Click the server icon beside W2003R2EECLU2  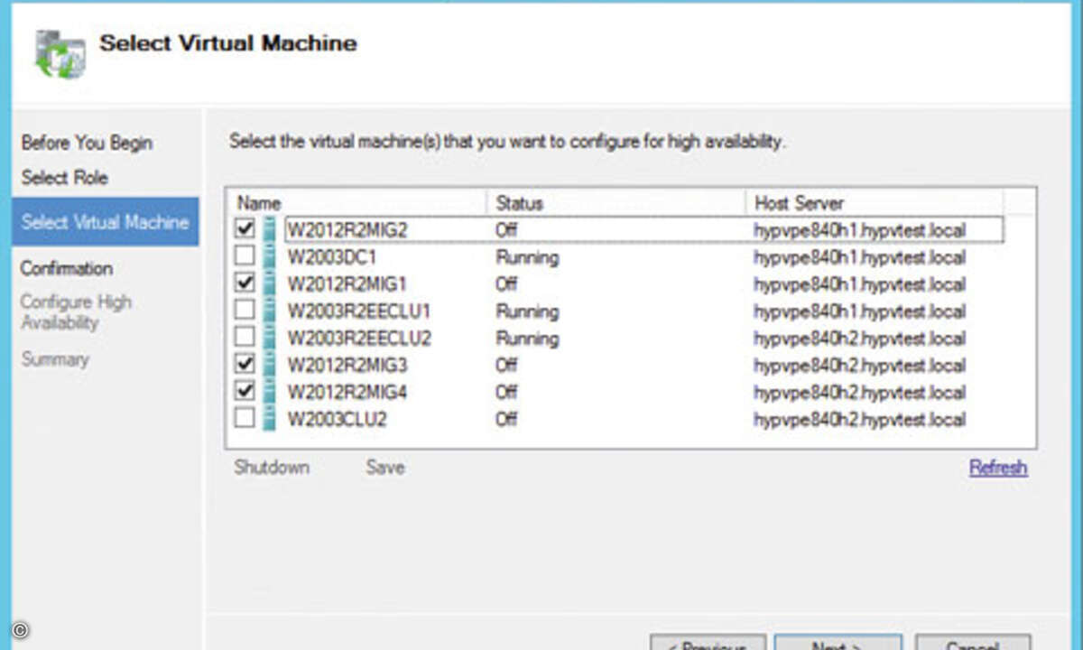tap(269, 338)
